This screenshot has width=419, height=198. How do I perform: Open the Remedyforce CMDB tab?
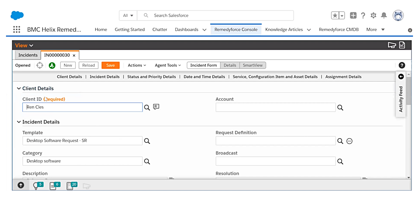tap(339, 30)
